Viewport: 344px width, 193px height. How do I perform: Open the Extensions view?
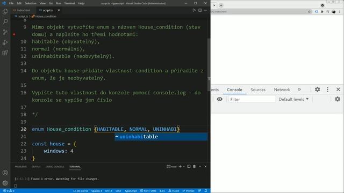coord(5,53)
